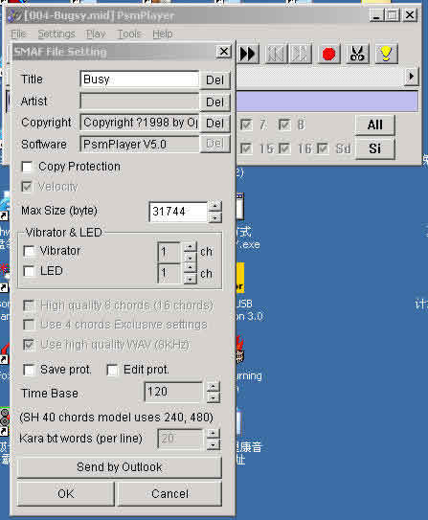The image size is (428, 520).
Task: Click the Send by Outlook button
Action: coord(120,467)
